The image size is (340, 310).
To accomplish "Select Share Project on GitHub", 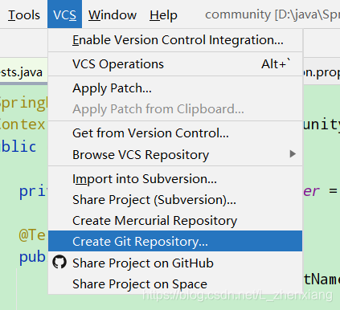I will [x=175, y=263].
